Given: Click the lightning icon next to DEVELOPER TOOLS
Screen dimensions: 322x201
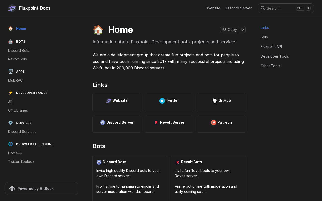Looking at the screenshot, I should pos(11,93).
